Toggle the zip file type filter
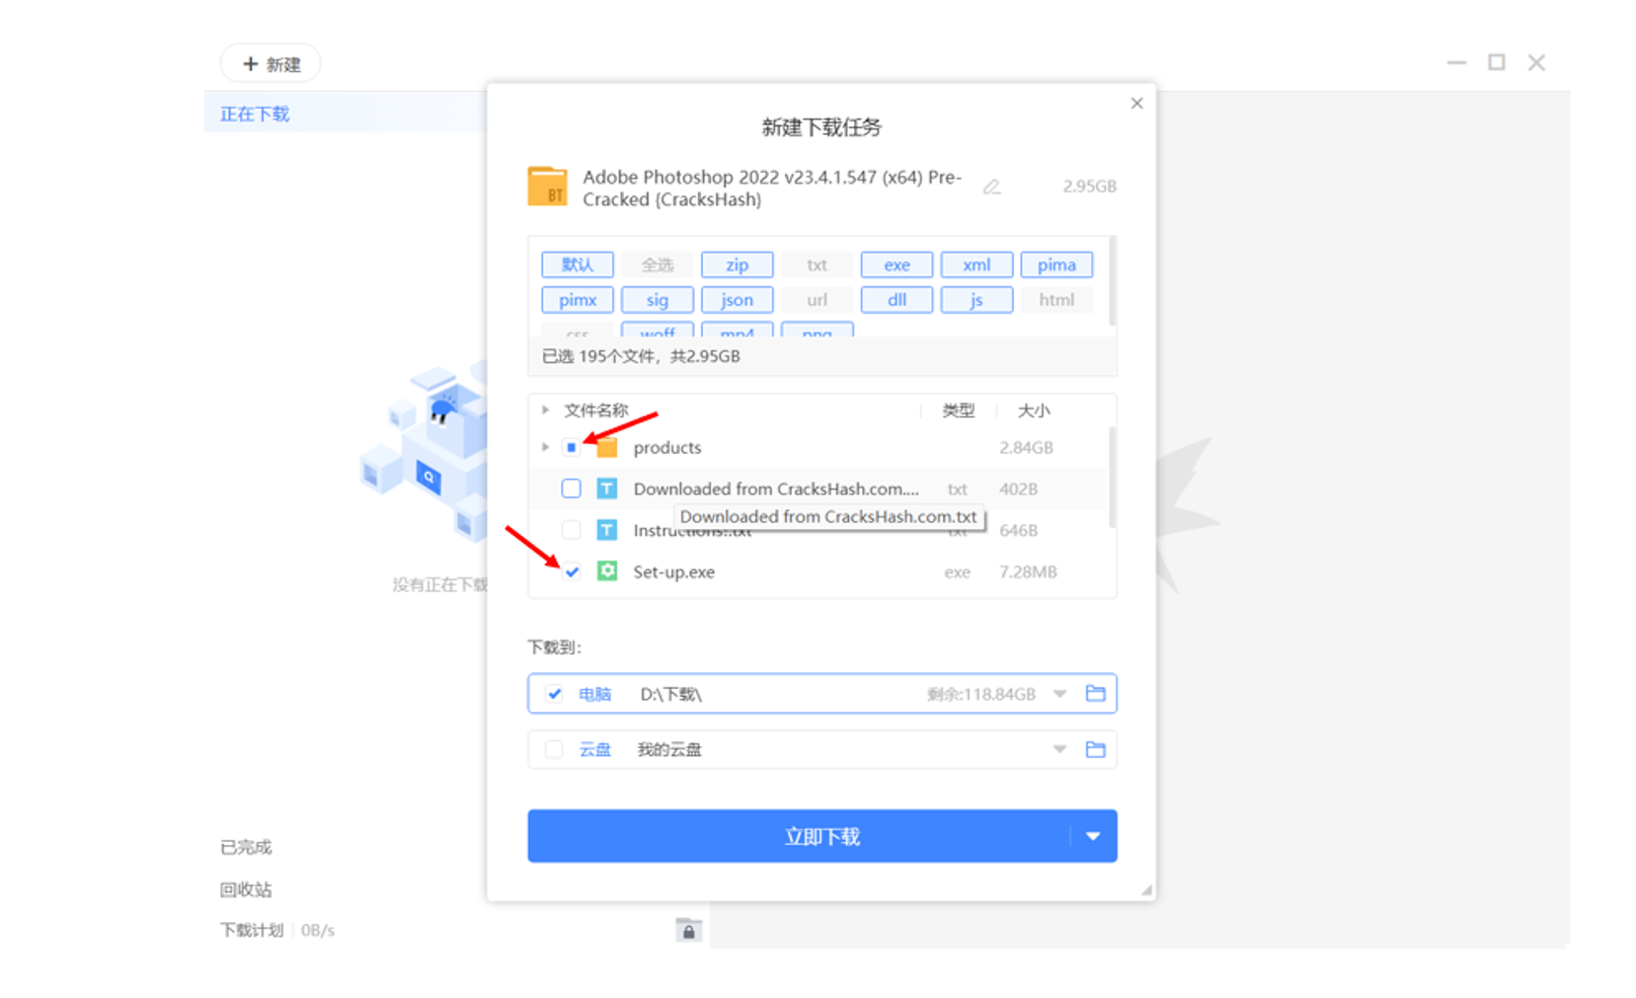Image resolution: width=1636 pixels, height=998 pixels. pyautogui.click(x=737, y=265)
